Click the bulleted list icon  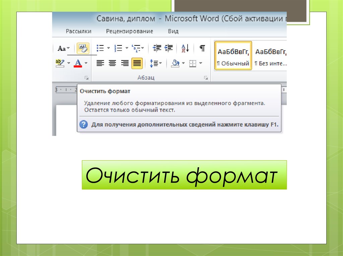[x=100, y=48]
